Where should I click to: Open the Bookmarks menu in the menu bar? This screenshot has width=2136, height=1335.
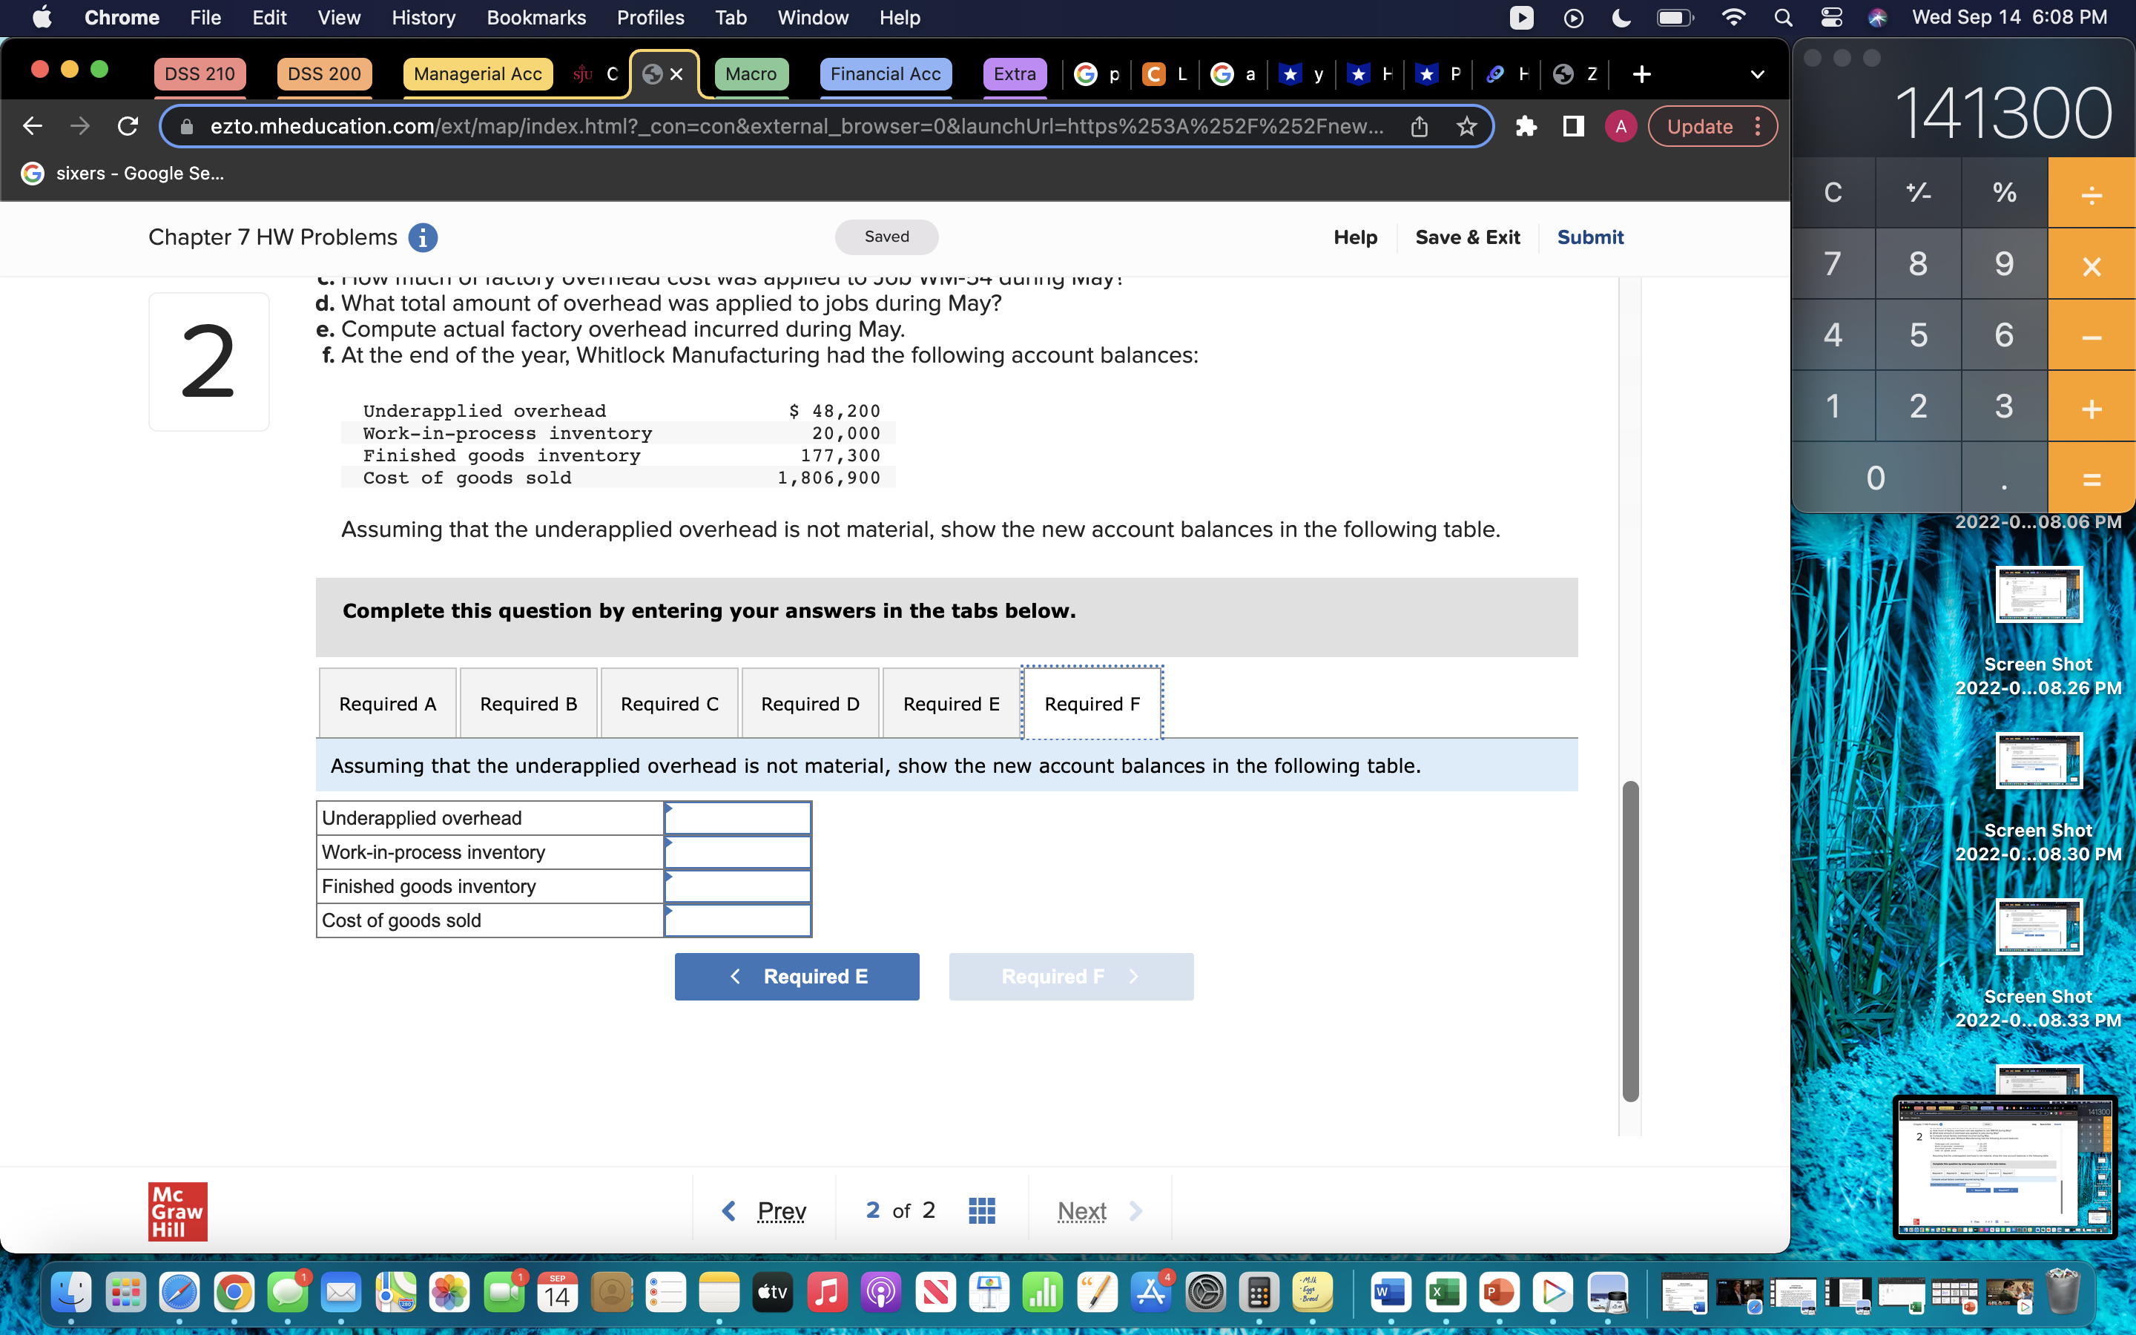pos(535,18)
